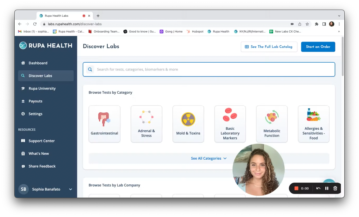The width and height of the screenshot is (359, 217).
Task: Click Share Feedback in the sidebar
Action: coord(42,166)
